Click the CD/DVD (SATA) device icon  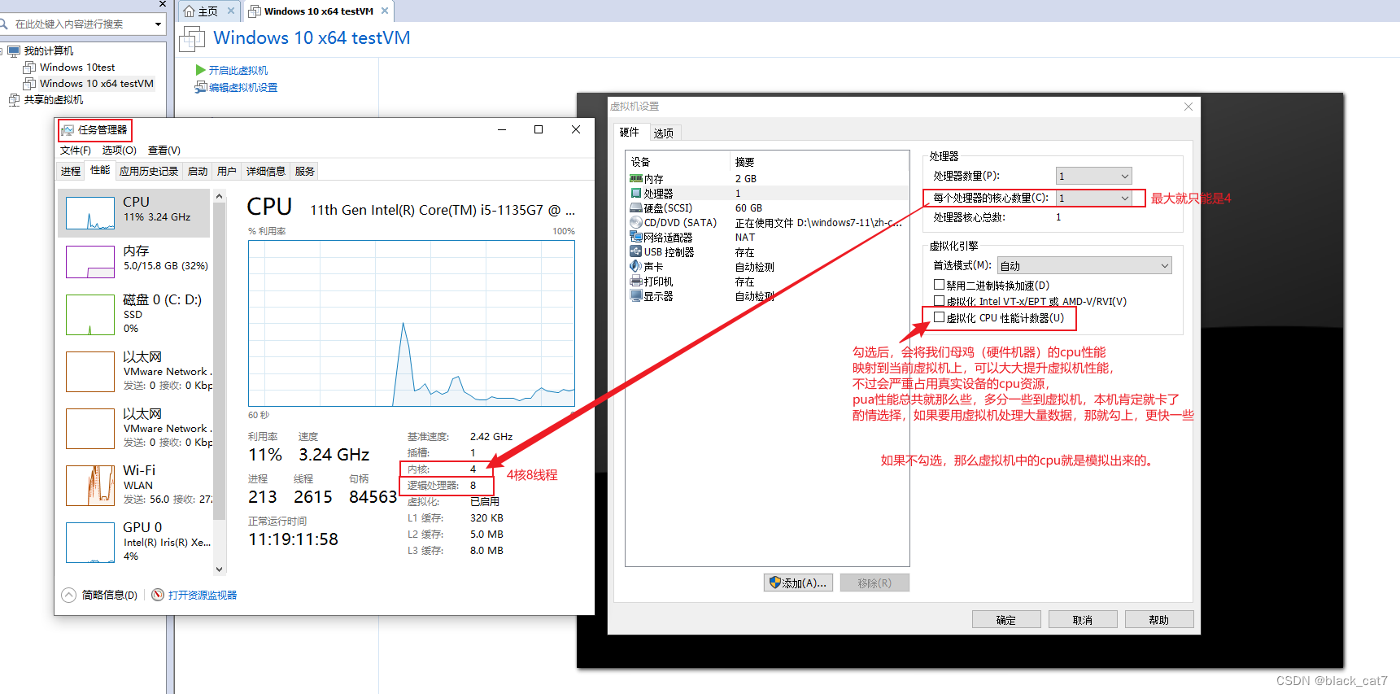tap(636, 222)
